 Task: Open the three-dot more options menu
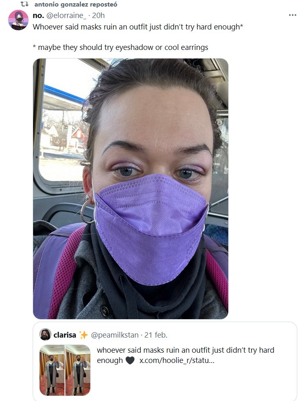point(292,16)
